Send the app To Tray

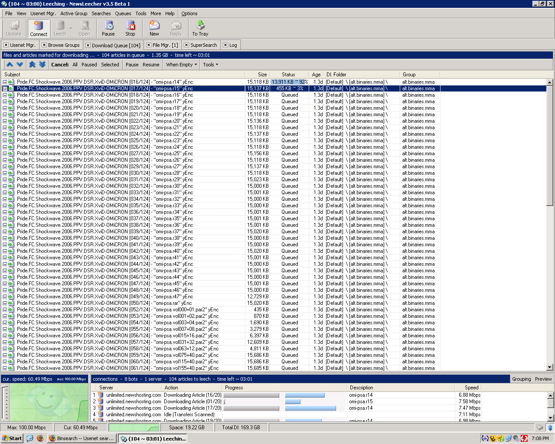click(200, 29)
